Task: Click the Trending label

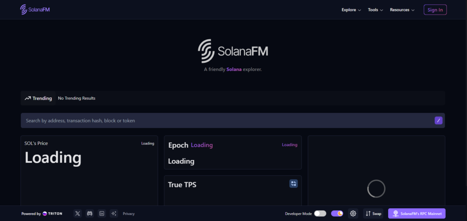Action: tap(42, 98)
